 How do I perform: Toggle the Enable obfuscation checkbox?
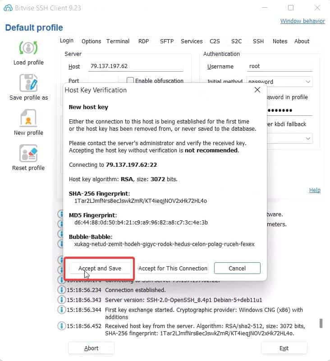(x=130, y=80)
